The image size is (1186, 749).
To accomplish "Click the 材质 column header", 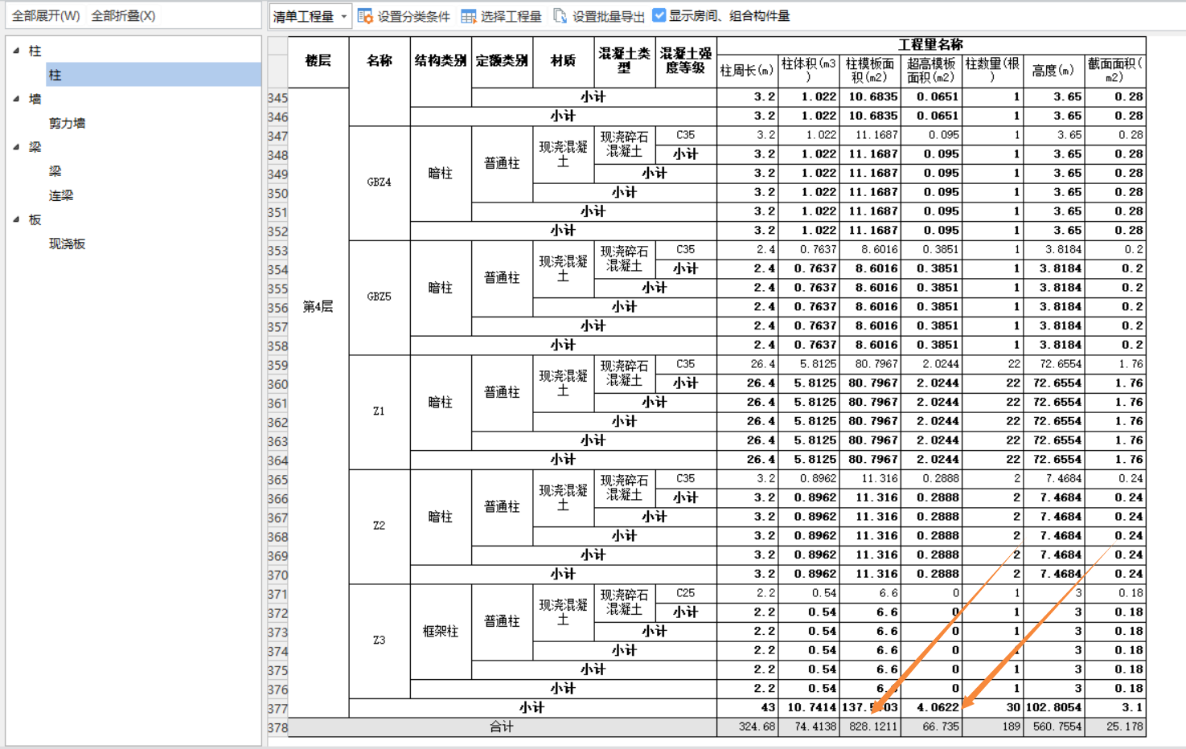I will [x=563, y=61].
